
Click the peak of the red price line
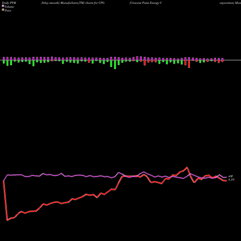[x=187, y=167]
